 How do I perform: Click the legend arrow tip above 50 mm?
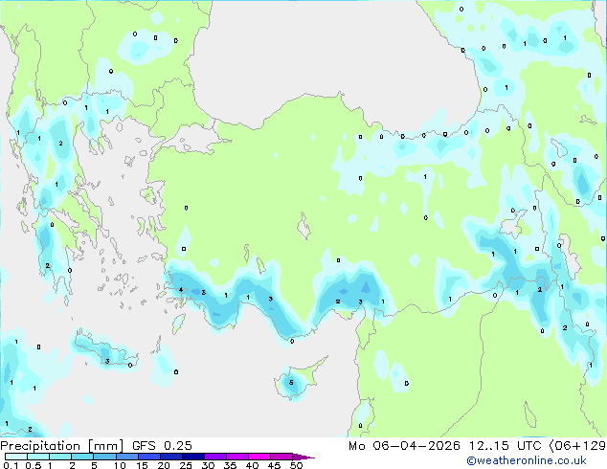click(303, 457)
